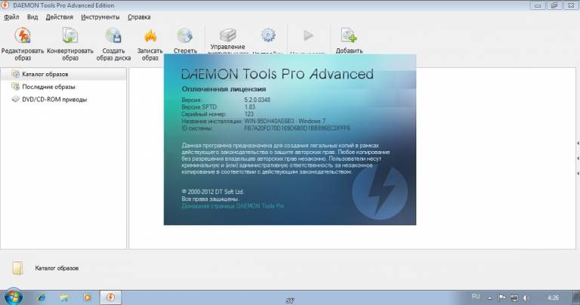
Task: Open Action Center flag tray icon
Action: [501, 297]
